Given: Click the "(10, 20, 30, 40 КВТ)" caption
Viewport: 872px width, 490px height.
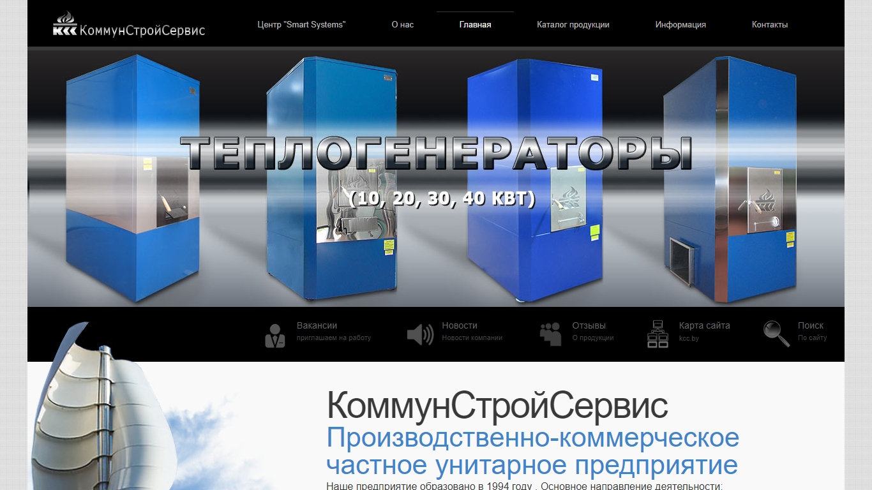Looking at the screenshot, I should pos(442,198).
